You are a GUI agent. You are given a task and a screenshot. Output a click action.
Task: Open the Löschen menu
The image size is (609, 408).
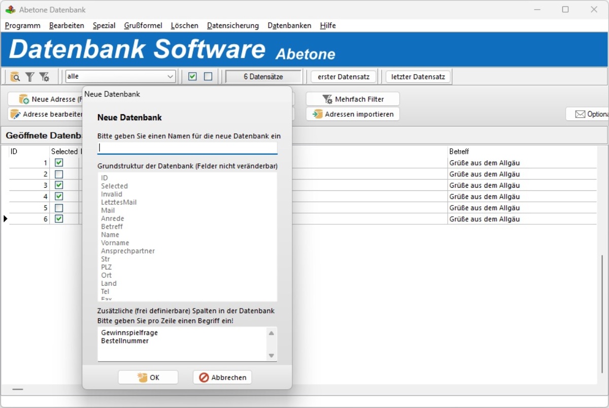coord(185,25)
